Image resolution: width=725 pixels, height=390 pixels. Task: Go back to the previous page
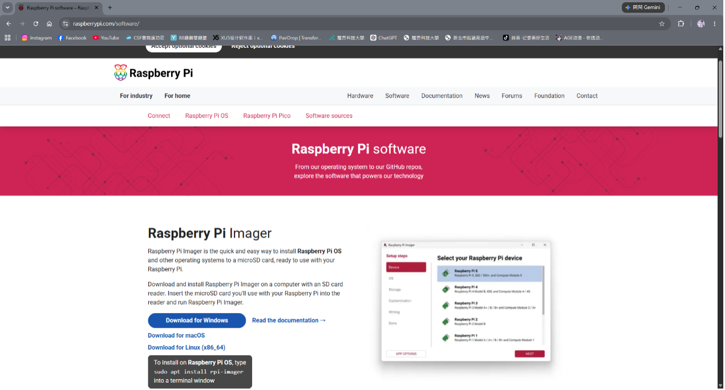8,23
